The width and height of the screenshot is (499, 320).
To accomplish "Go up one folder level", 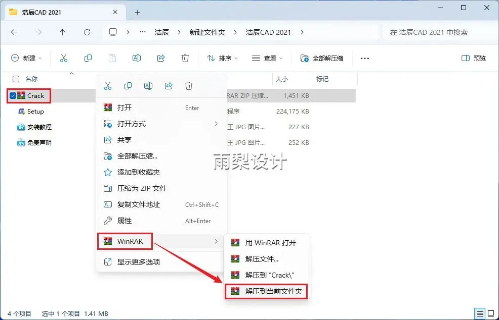I will (62, 32).
